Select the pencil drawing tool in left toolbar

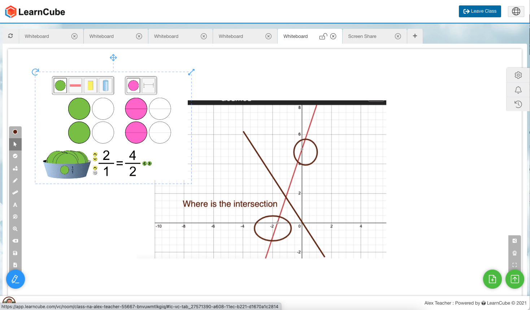pos(15,180)
